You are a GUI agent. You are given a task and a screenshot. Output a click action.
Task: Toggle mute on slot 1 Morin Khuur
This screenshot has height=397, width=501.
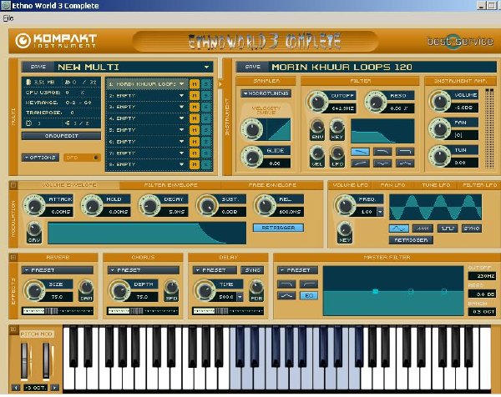[x=195, y=84]
